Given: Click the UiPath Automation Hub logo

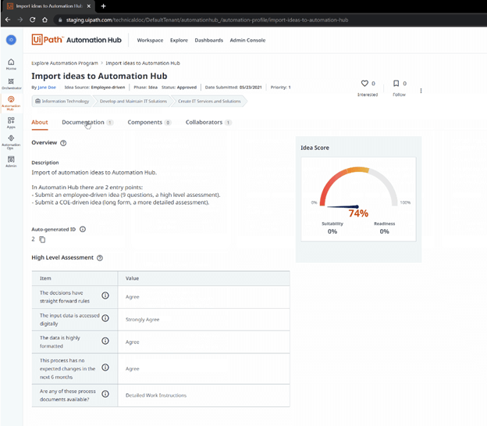Looking at the screenshot, I should pyautogui.click(x=76, y=40).
